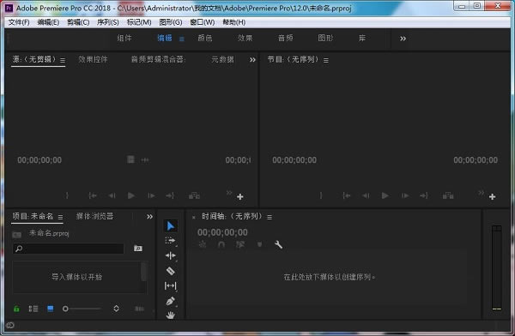Click the Program monitor lift/extract icon
The height and width of the screenshot is (336, 515).
pyautogui.click(x=448, y=195)
